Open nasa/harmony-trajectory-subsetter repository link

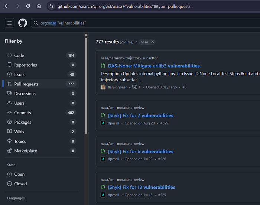tap(129, 58)
